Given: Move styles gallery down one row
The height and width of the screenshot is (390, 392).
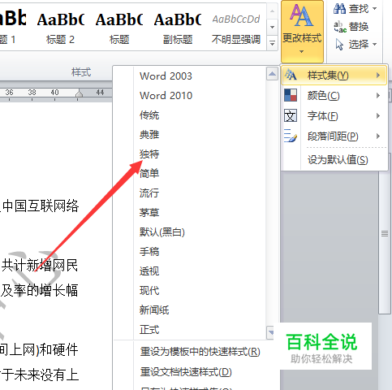Looking at the screenshot, I should coord(272,27).
